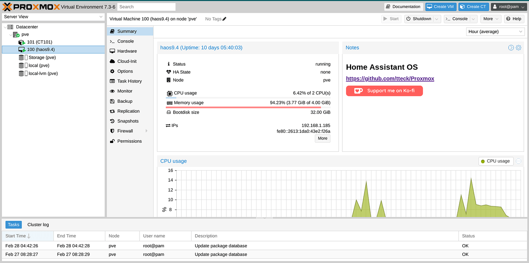Switch to the Cluster log tab
This screenshot has width=529, height=263.
tap(38, 225)
